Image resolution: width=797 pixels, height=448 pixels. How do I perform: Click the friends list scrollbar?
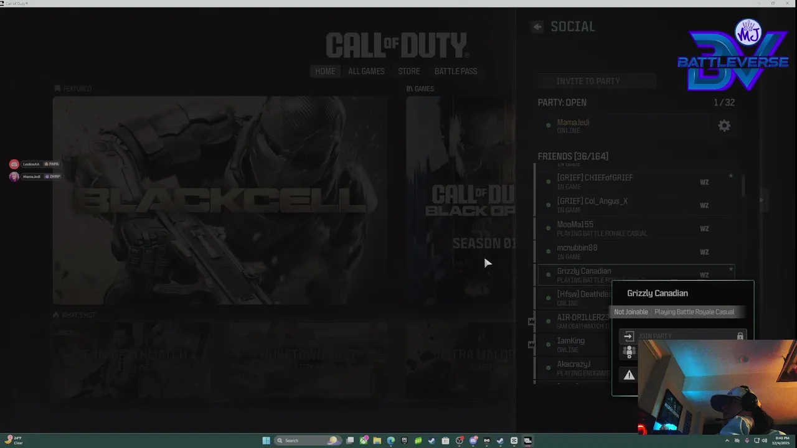coord(742,185)
